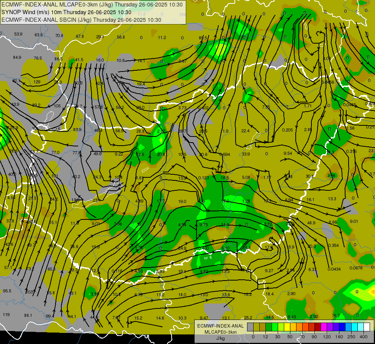Click the magenta legend swatch
Viewport: 375px width, 344px height.
(x=324, y=327)
